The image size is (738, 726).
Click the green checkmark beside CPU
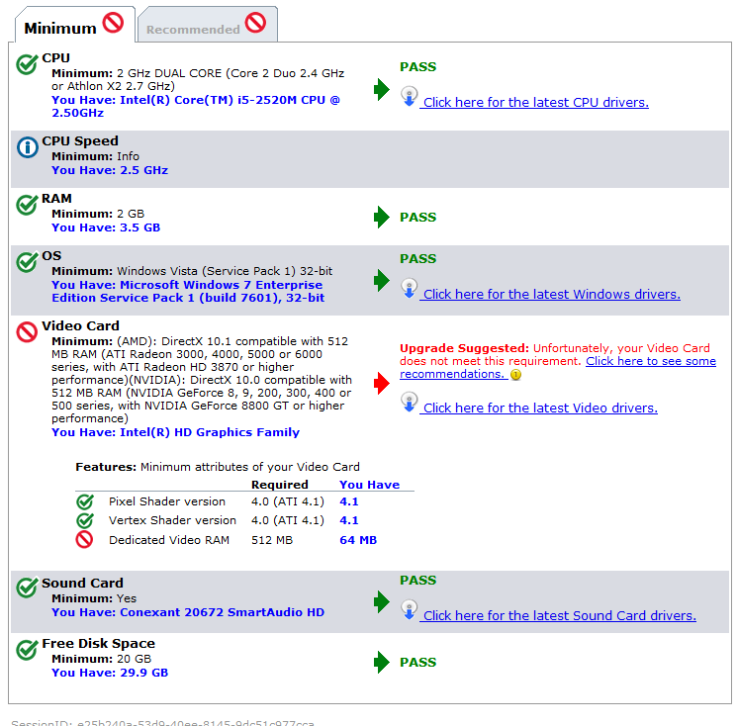(28, 64)
